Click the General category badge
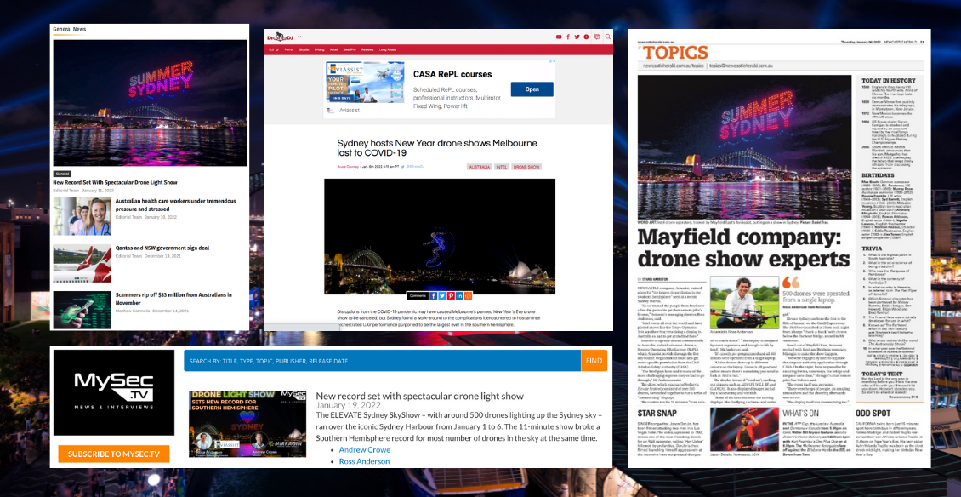961x497 pixels. click(x=63, y=174)
